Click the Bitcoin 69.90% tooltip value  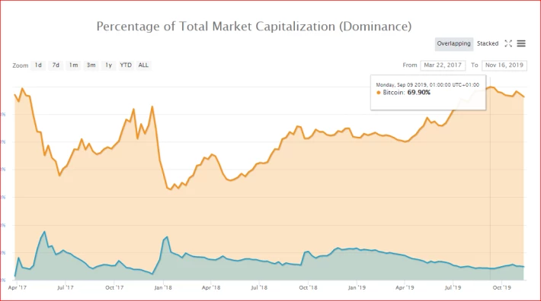point(418,93)
